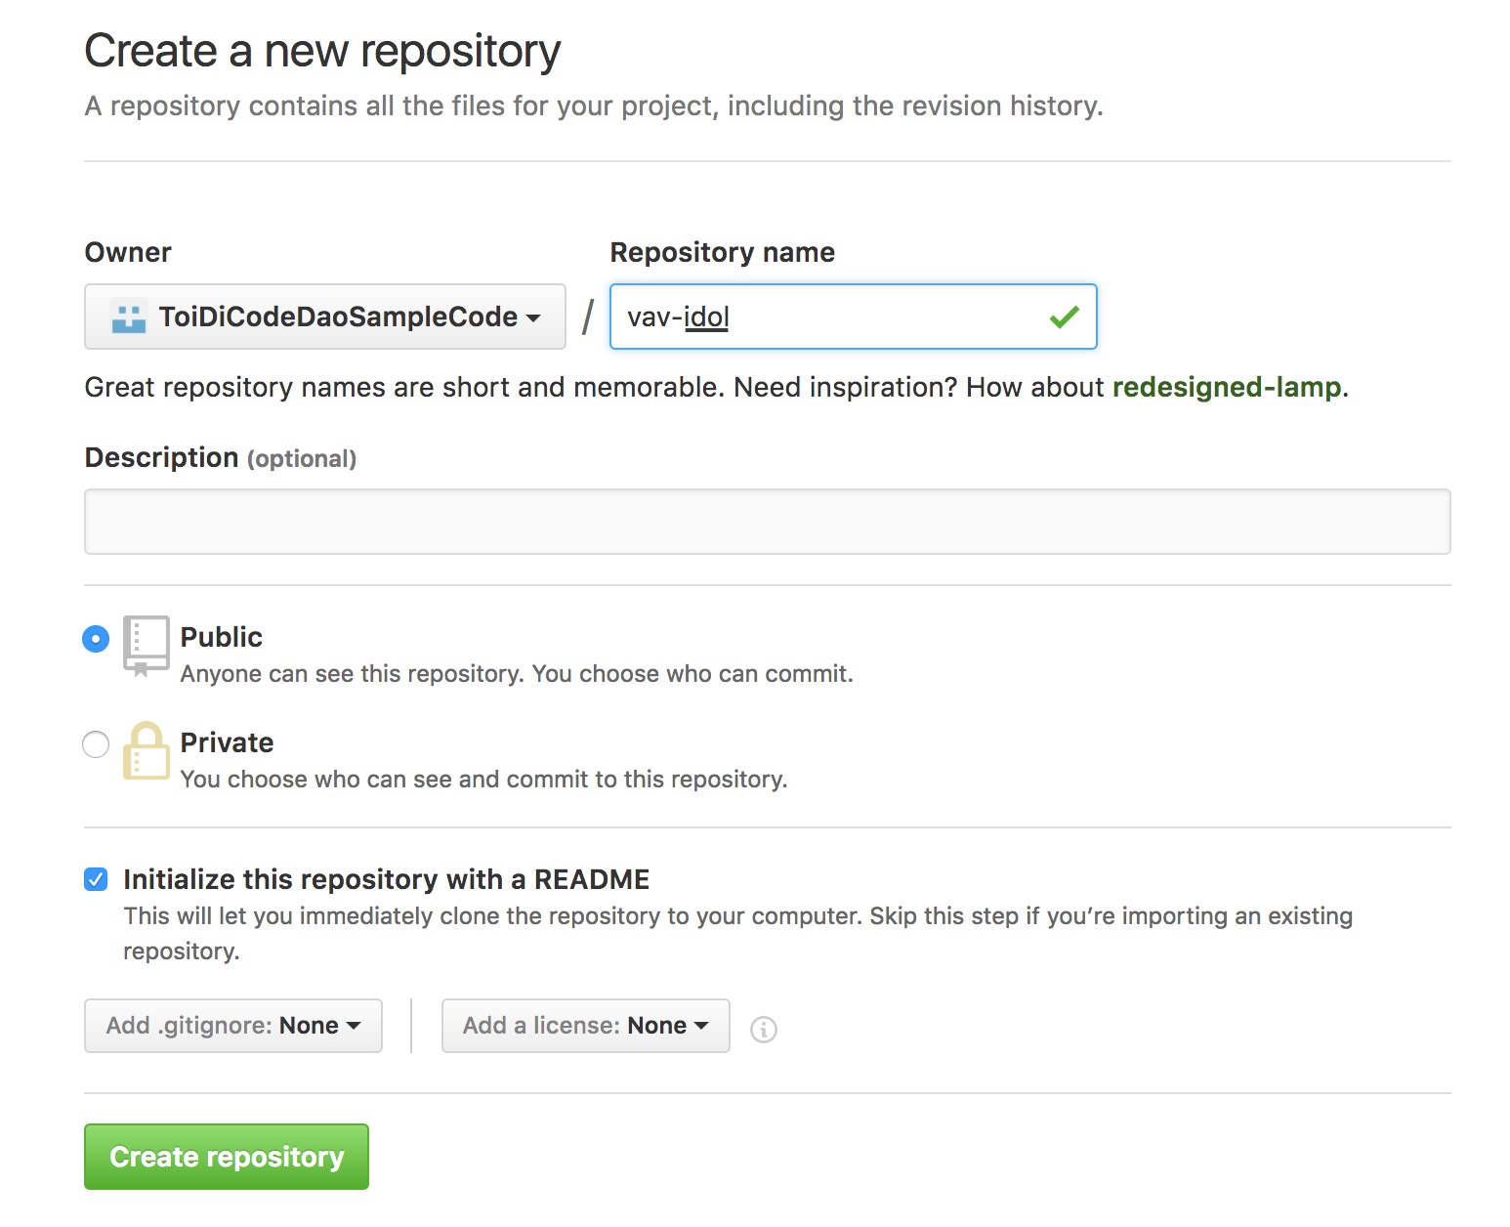
Task: Select the Public radio button
Action: [96, 639]
